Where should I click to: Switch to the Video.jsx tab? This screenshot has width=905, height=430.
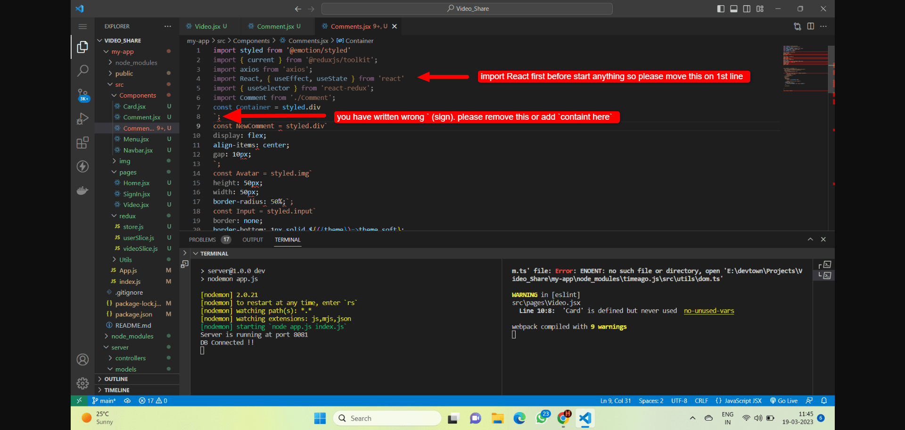click(209, 26)
